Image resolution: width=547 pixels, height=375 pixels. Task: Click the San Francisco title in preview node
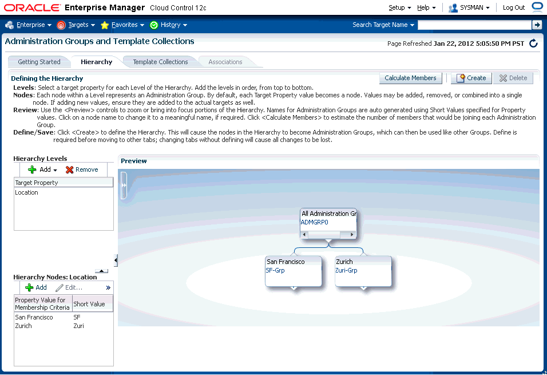click(286, 262)
